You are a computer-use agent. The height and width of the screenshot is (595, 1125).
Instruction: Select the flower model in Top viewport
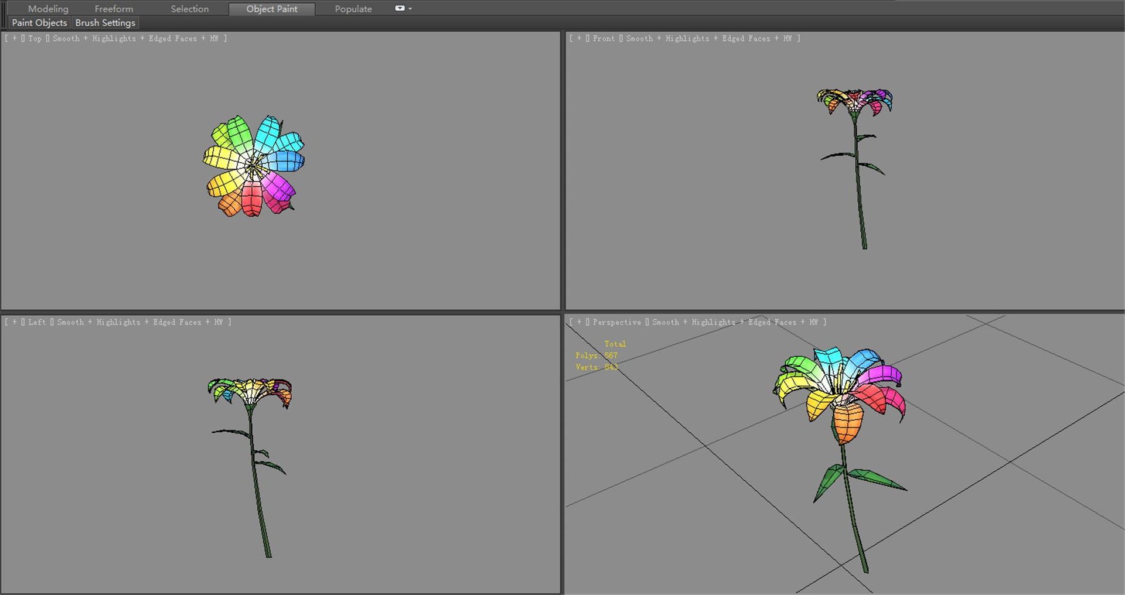pyautogui.click(x=253, y=166)
